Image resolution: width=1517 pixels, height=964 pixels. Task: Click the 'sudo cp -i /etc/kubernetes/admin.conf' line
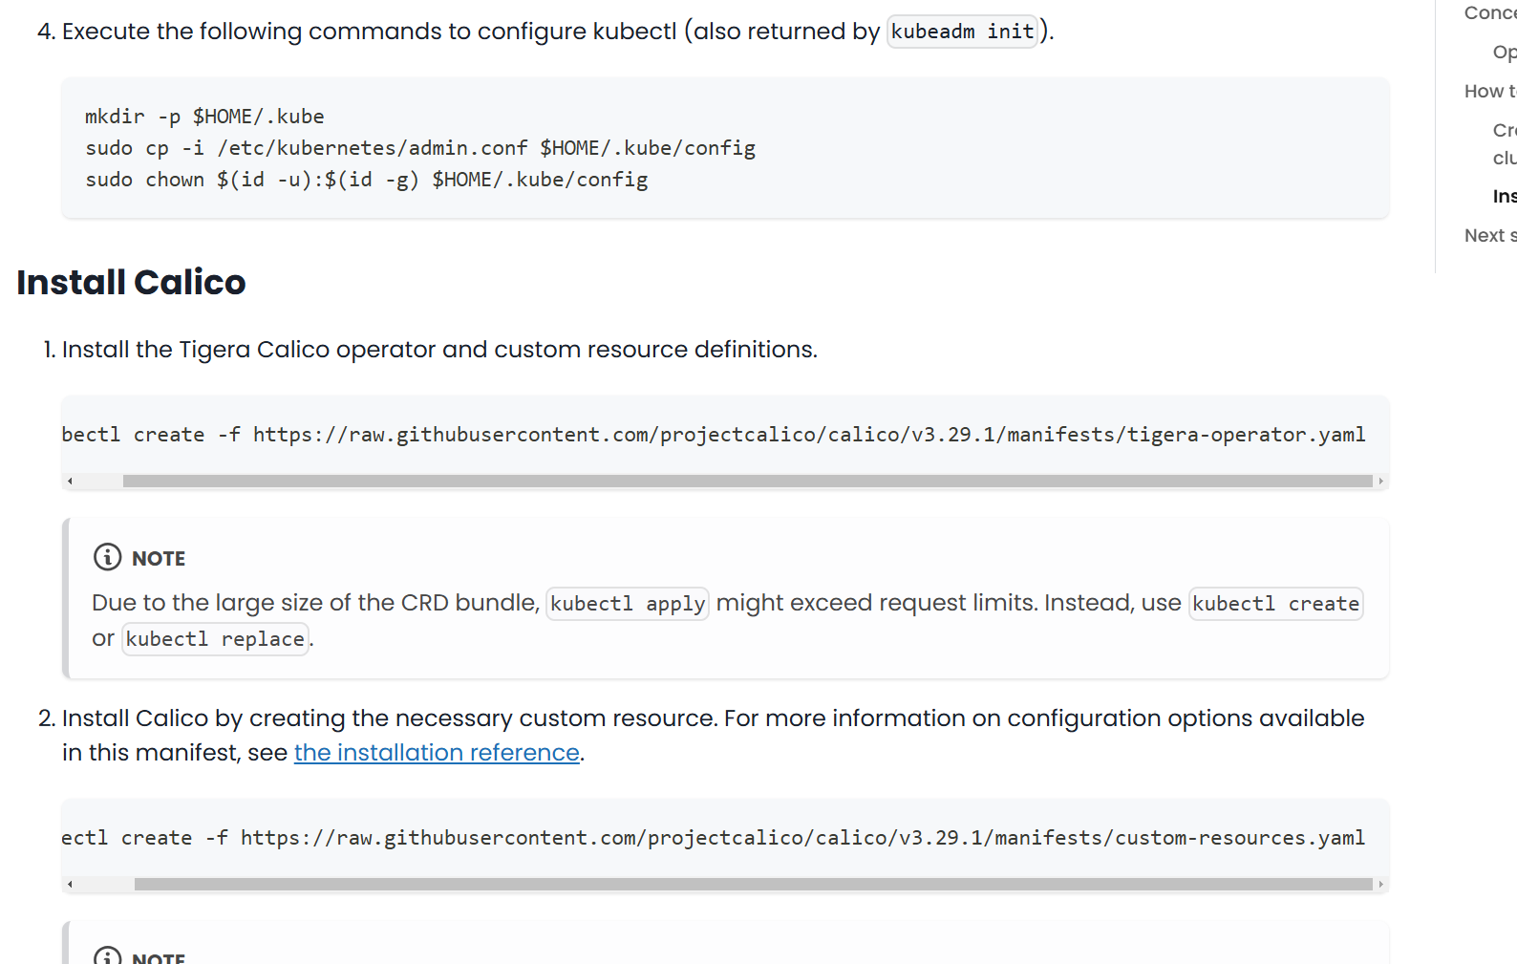(420, 148)
